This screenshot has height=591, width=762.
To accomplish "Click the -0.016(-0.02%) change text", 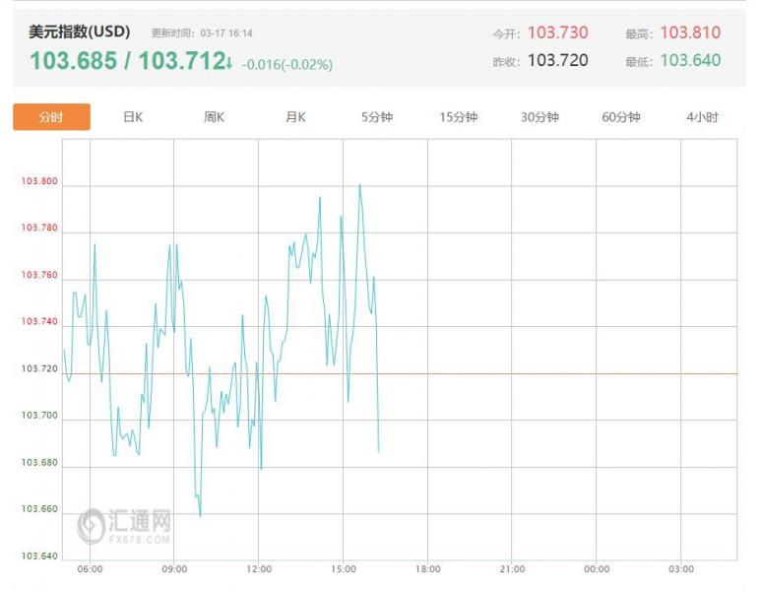I will [287, 65].
